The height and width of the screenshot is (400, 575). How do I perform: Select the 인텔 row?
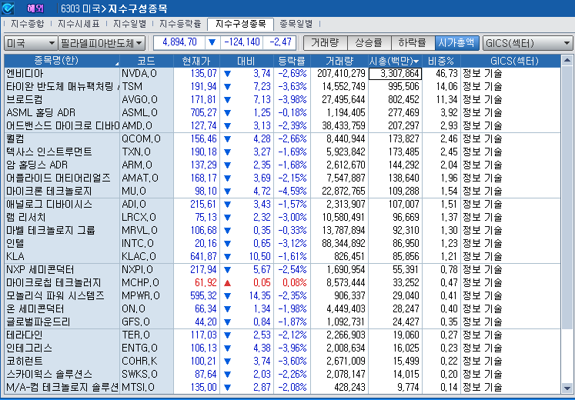282,243
